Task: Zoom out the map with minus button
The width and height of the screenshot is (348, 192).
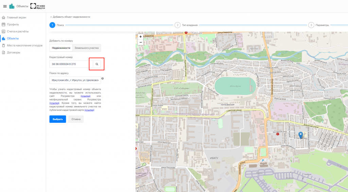Action: (x=140, y=42)
